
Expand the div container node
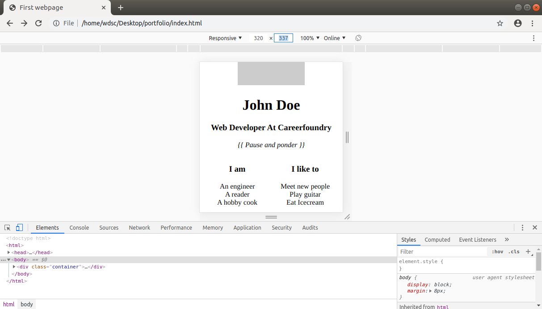tap(14, 267)
